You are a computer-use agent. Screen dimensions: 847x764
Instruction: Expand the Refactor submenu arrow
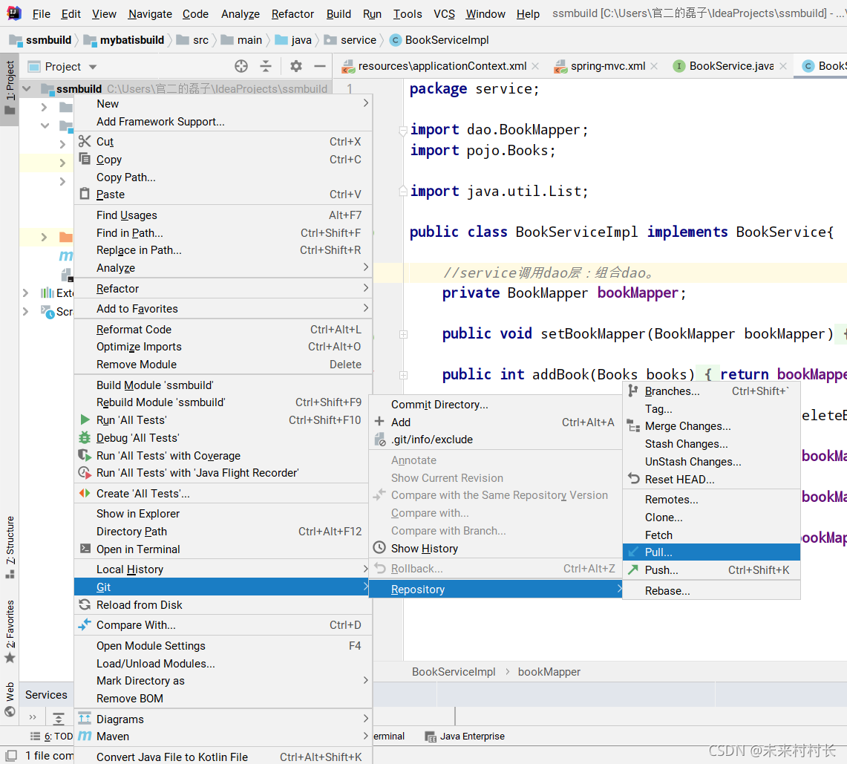(x=366, y=287)
